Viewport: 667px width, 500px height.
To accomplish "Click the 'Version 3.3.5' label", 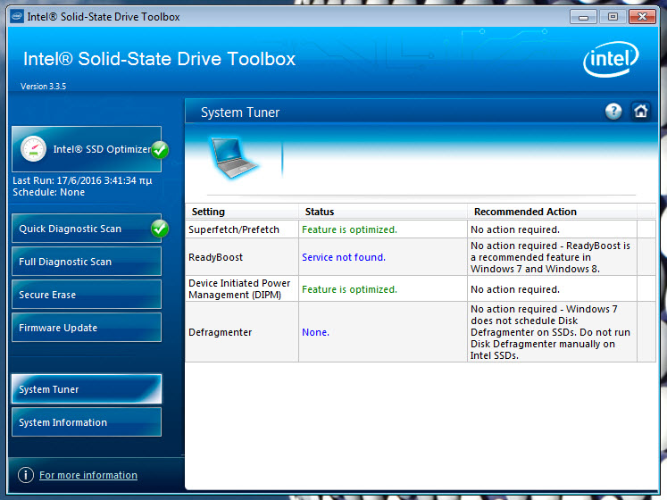I will click(43, 86).
